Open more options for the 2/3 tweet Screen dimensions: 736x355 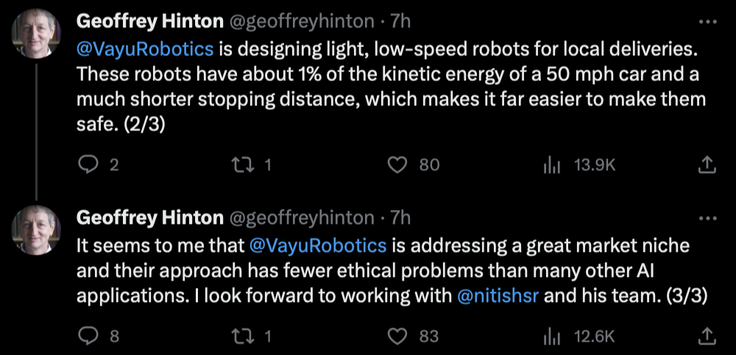pos(707,22)
